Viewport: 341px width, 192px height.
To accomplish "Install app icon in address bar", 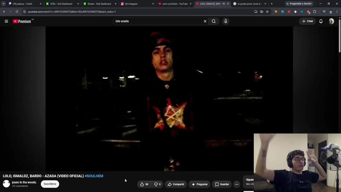I will (256, 12).
